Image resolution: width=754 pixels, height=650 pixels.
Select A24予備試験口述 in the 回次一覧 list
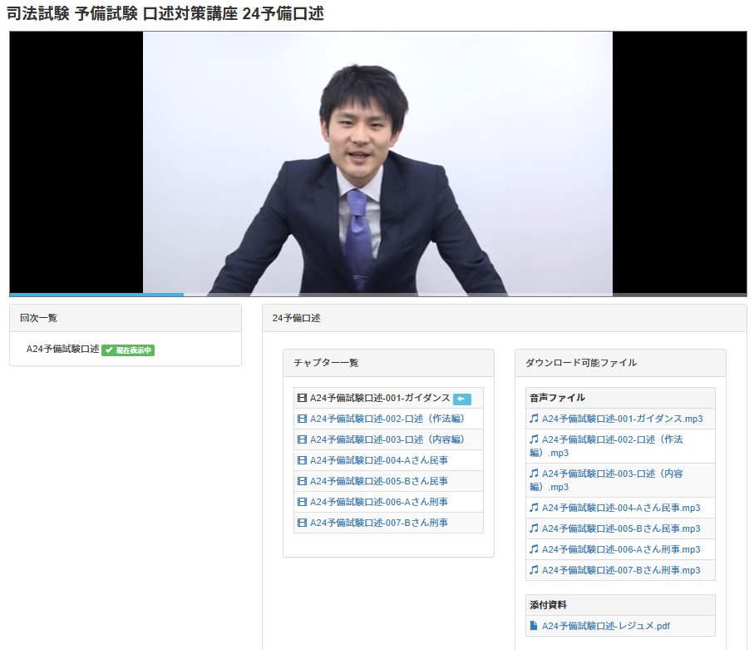tap(62, 350)
